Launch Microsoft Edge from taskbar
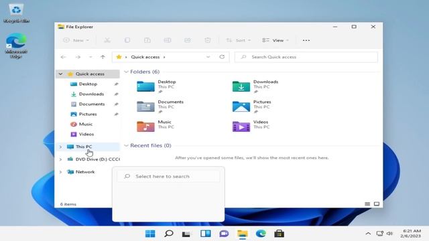This screenshot has width=429, height=241. click(261, 234)
